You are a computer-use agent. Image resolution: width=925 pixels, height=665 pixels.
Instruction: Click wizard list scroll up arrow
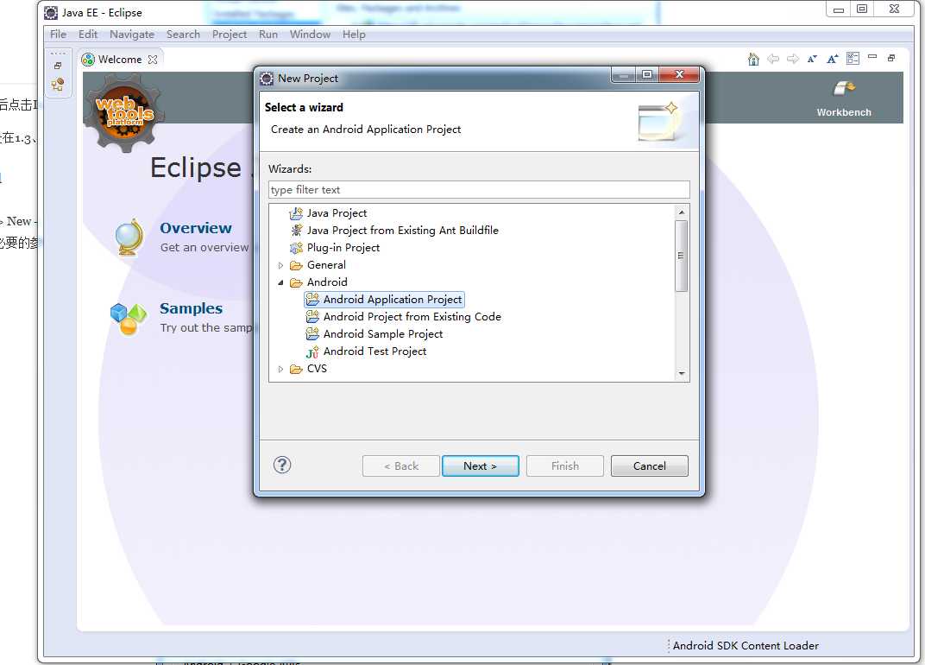point(682,212)
